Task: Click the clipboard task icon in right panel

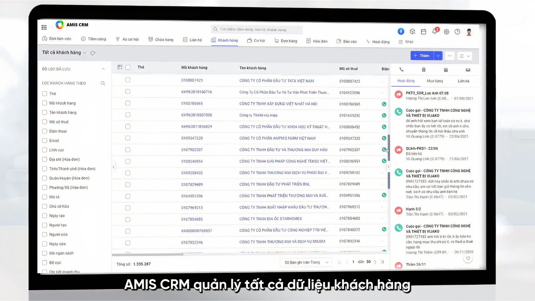Action: click(424, 70)
